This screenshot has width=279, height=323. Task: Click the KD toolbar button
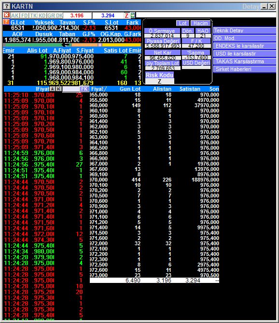point(42,15)
